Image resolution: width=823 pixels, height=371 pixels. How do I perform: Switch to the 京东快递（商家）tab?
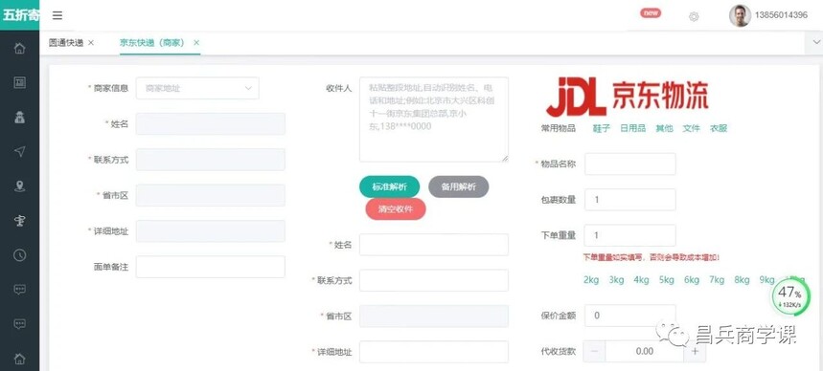pos(152,42)
